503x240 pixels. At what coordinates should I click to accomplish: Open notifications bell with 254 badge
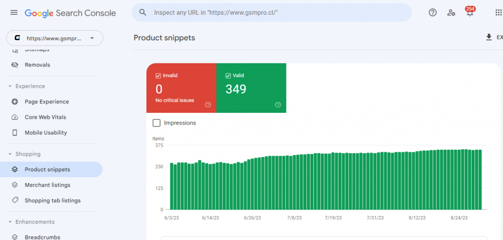pyautogui.click(x=470, y=12)
